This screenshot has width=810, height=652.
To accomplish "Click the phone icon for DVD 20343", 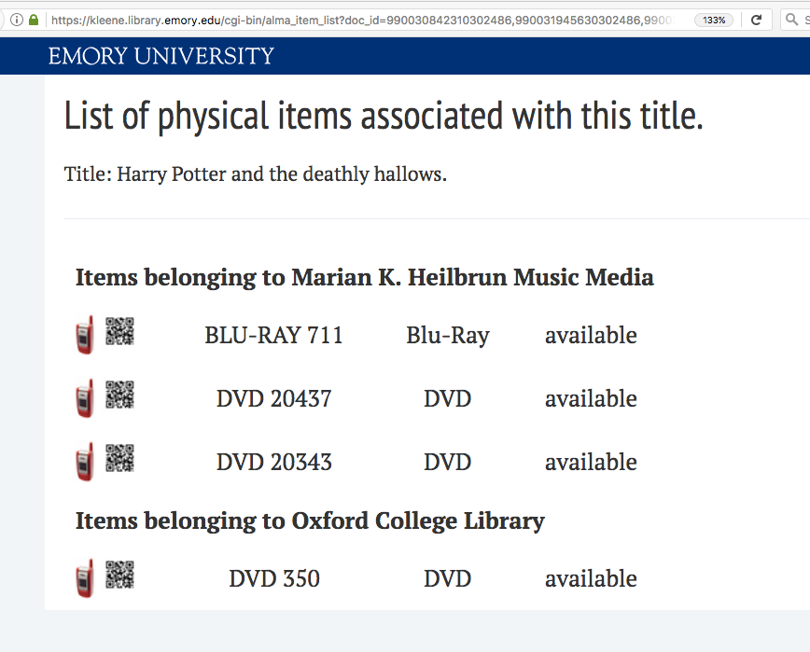I will [x=85, y=462].
